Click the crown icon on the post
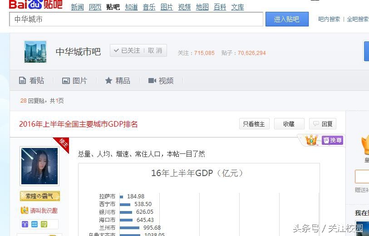The image size is (369, 236). pyautogui.click(x=311, y=140)
